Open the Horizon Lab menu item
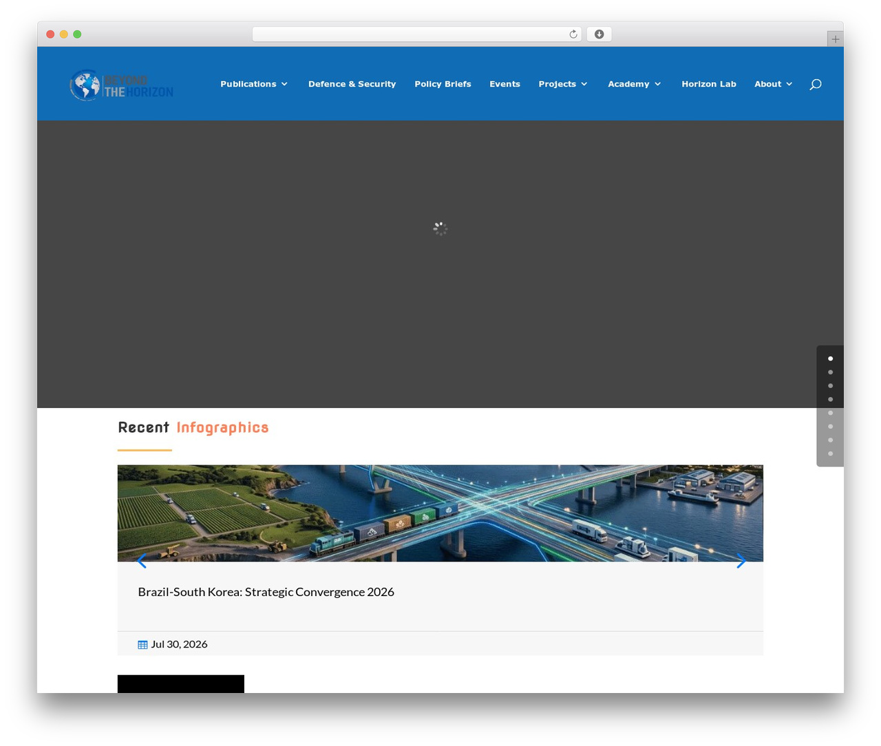The width and height of the screenshot is (881, 746). pyautogui.click(x=709, y=84)
